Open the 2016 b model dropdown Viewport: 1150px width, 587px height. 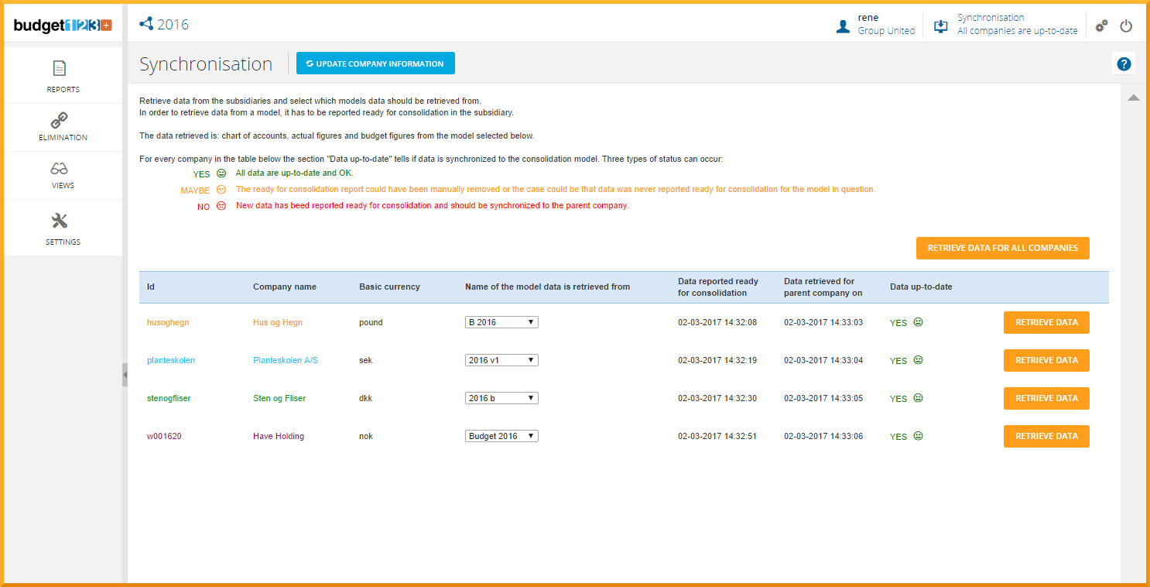tap(501, 398)
